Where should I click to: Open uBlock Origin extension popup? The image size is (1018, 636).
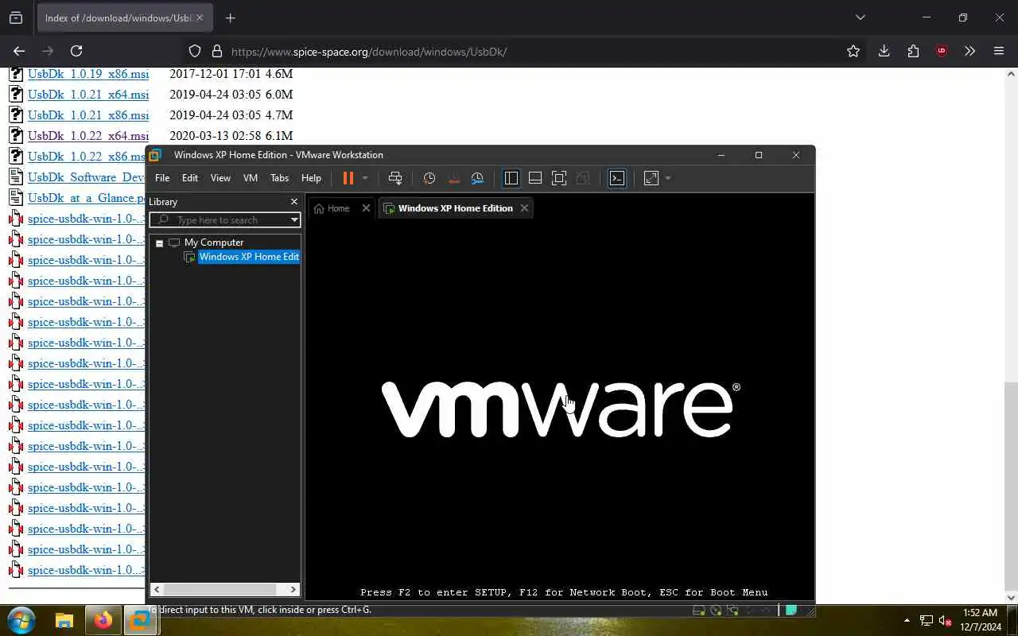click(942, 51)
